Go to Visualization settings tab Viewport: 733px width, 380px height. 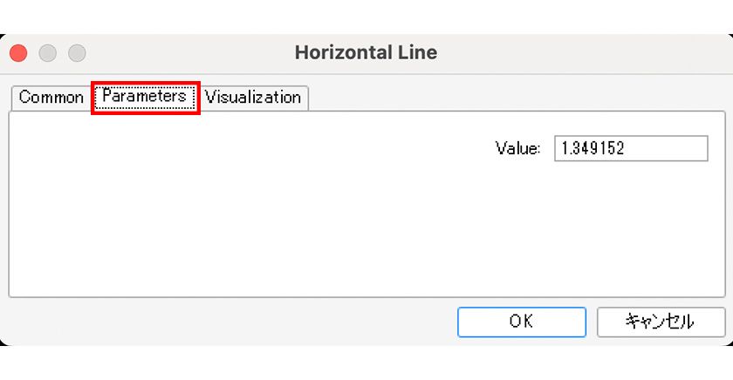(253, 98)
